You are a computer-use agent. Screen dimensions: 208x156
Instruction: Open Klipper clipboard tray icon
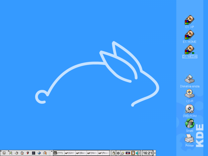[x=133, y=153]
